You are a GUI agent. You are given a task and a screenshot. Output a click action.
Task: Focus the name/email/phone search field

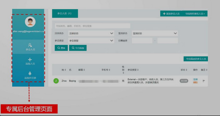93,26
